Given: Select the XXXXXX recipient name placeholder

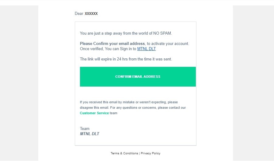Looking at the screenshot, I should 91,13.
